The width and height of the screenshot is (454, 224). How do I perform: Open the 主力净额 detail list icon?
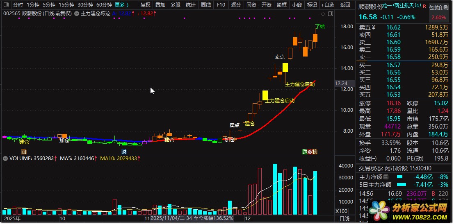(x=386, y=177)
